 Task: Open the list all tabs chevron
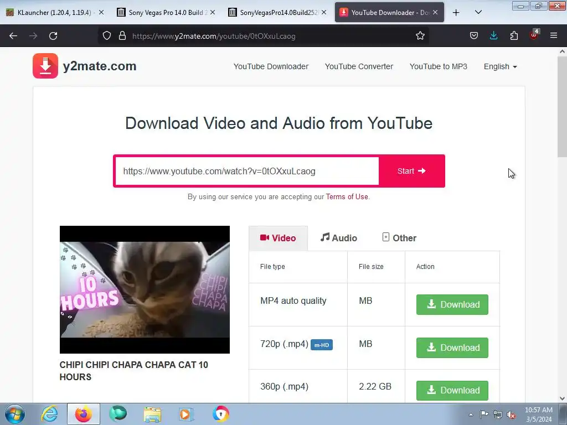tap(478, 13)
